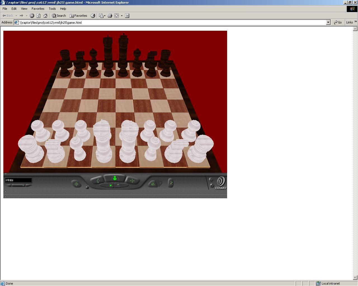This screenshot has height=286, width=358.
Task: Open the Tools menu
Action: pos(52,9)
